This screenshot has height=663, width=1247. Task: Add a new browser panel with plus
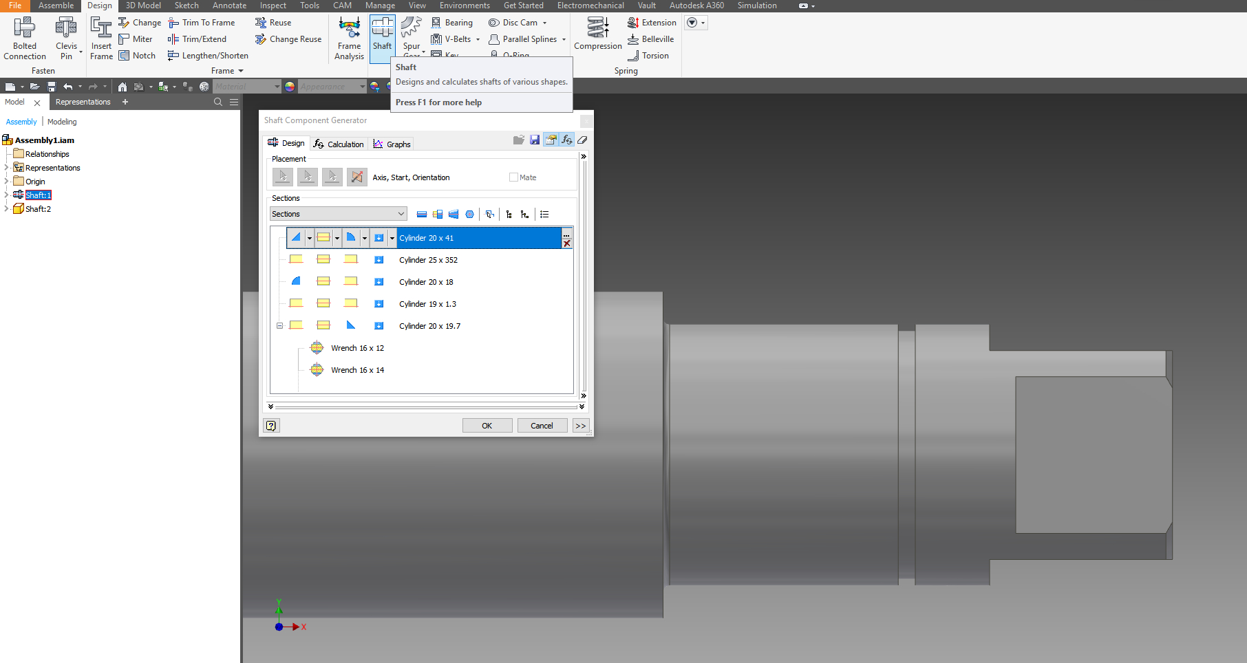125,102
